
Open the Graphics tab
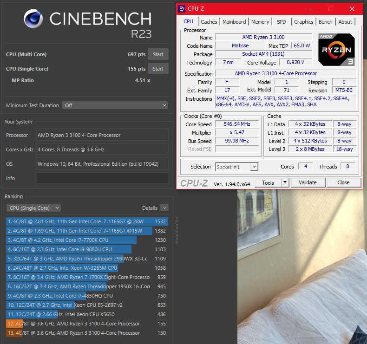tap(303, 22)
